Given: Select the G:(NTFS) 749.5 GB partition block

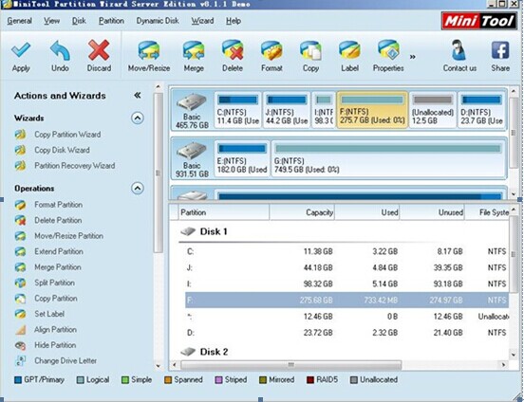Looking at the screenshot, I should pyautogui.click(x=388, y=159).
